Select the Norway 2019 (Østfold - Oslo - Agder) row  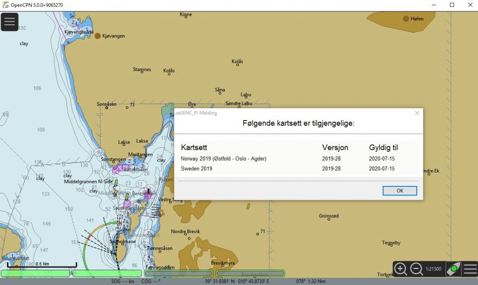298,159
